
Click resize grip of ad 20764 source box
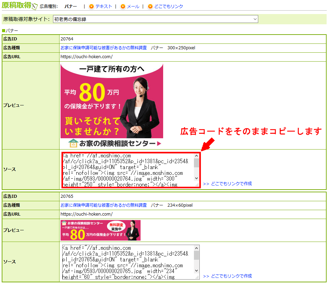point(197,185)
